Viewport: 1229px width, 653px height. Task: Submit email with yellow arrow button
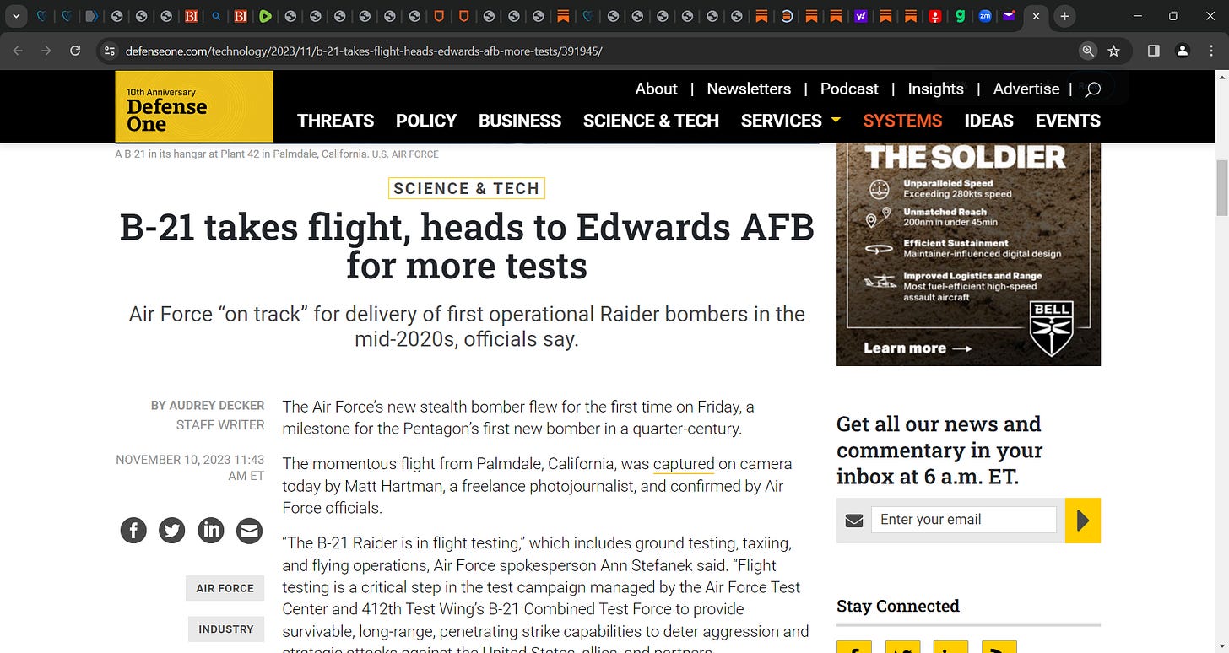click(x=1083, y=521)
